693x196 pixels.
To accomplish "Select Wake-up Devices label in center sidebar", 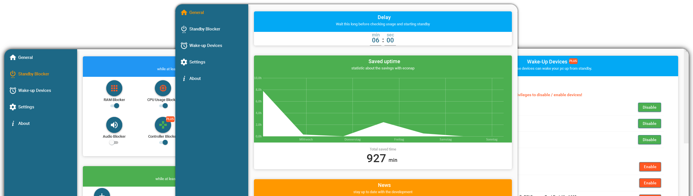I will [206, 46].
